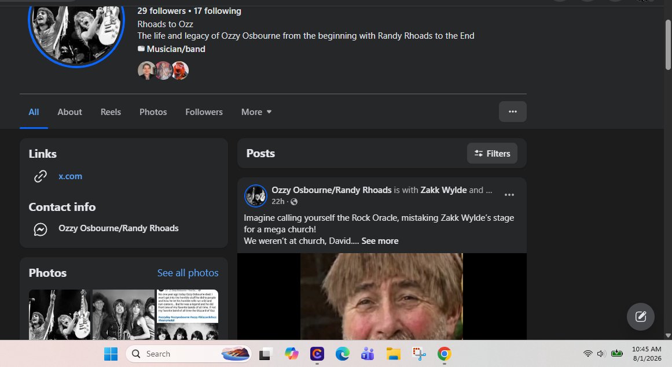Click See all photos link

point(188,273)
